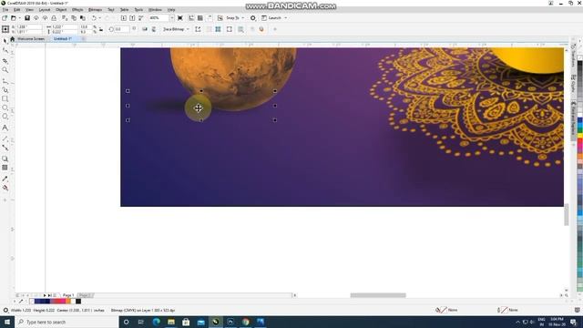Select the Artistic Media tool

point(5,89)
